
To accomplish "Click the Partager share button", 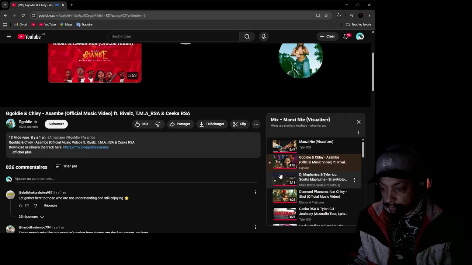I will (180, 124).
